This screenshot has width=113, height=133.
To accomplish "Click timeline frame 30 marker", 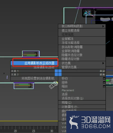I will point(52,131).
